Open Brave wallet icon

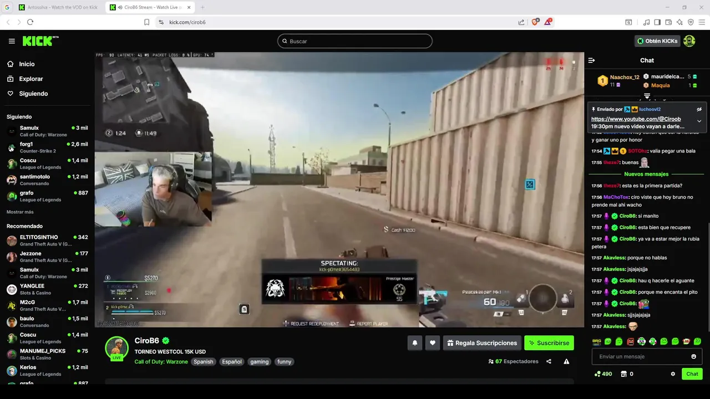click(x=668, y=22)
